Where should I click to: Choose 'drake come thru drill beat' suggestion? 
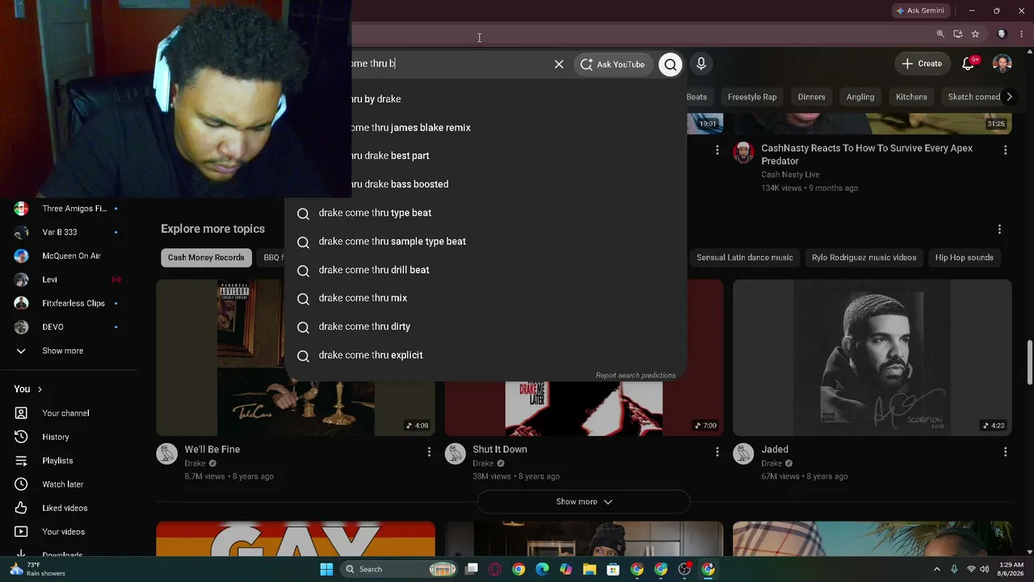485,270
